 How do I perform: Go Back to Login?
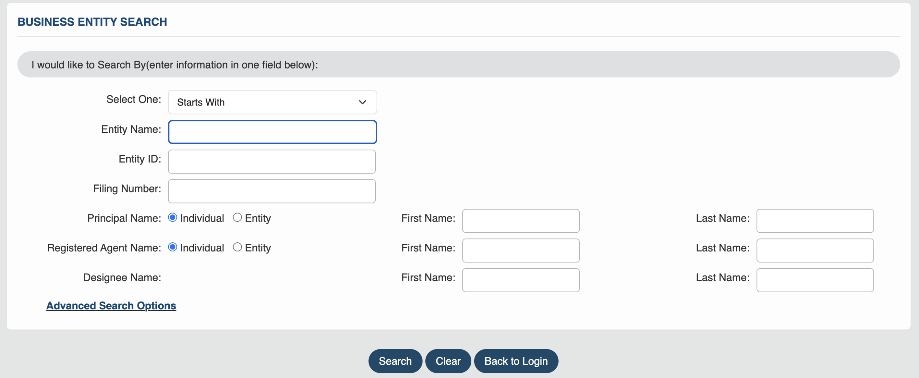click(516, 361)
